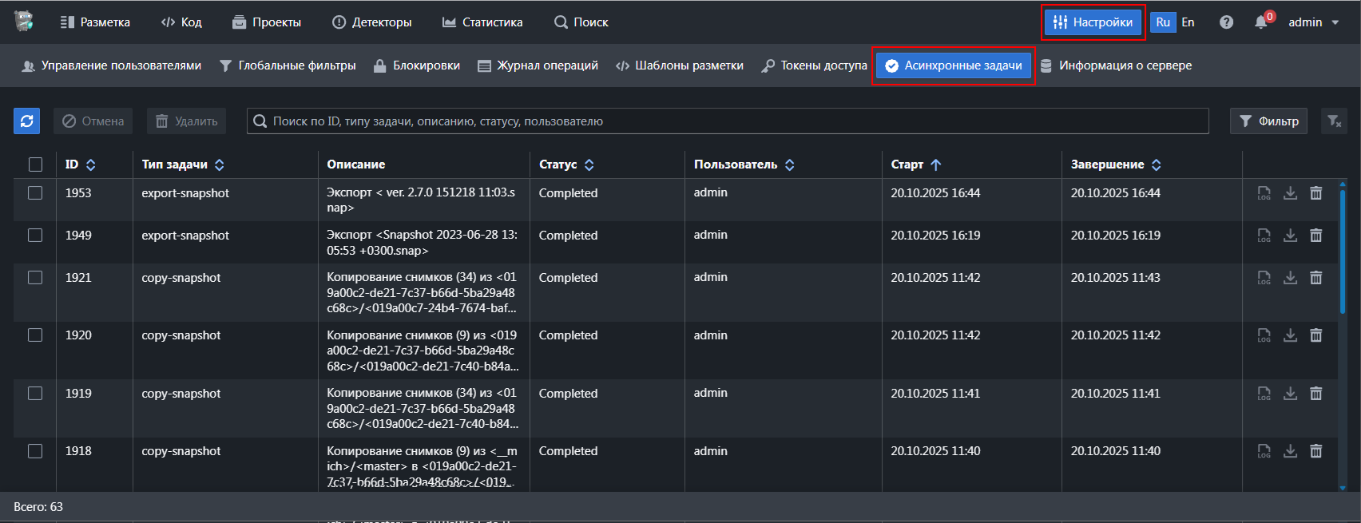Viewport: 1361px width, 523px height.
Task: Tick the checkbox for task 1953
Action: [x=35, y=193]
